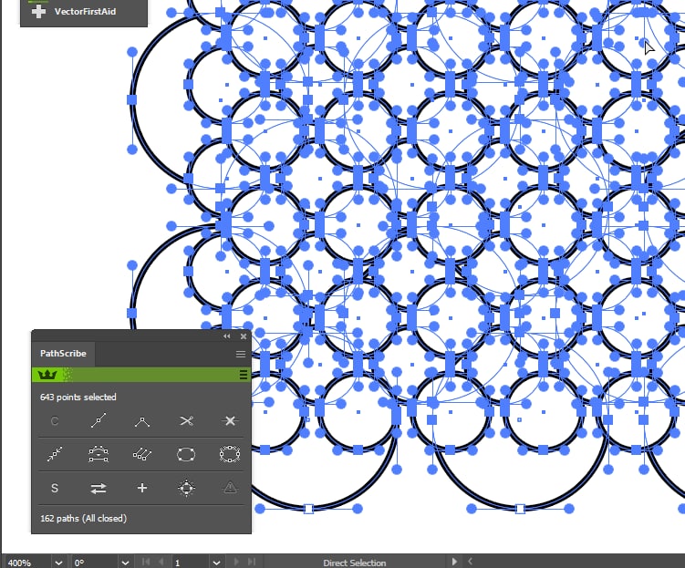The width and height of the screenshot is (685, 568).
Task: Click the artboard number 1 field
Action: 191,563
